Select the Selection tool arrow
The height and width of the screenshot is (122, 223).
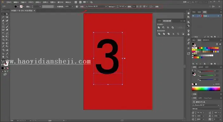click(x=3, y=14)
